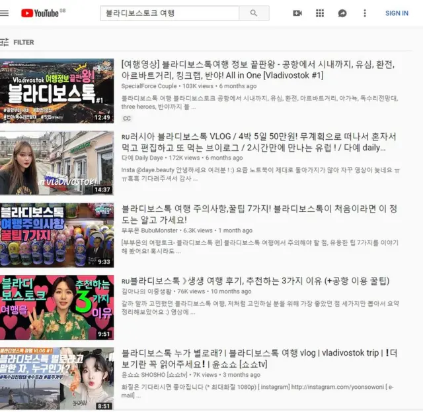Focus the search box with Korean query
The height and width of the screenshot is (412, 423).
[170, 13]
